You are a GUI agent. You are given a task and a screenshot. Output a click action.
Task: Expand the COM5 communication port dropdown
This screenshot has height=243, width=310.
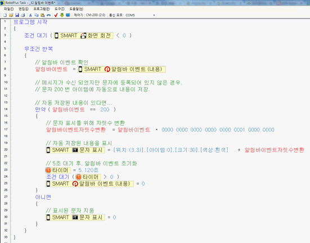[154, 15]
